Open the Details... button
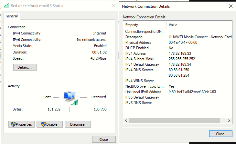This screenshot has height=144, width=236. pos(25,67)
